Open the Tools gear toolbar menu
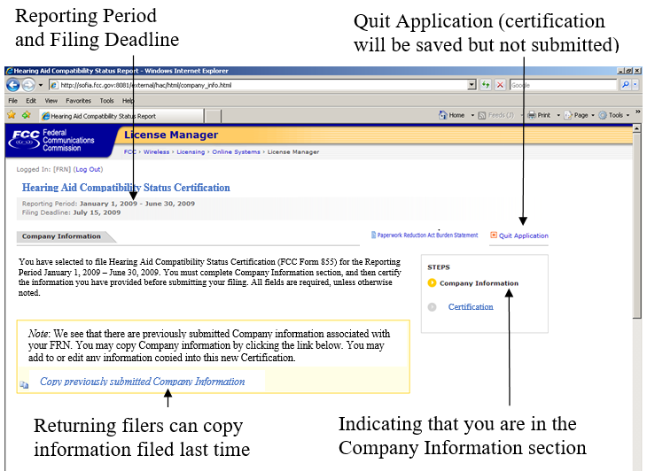The width and height of the screenshot is (647, 471). pyautogui.click(x=614, y=115)
